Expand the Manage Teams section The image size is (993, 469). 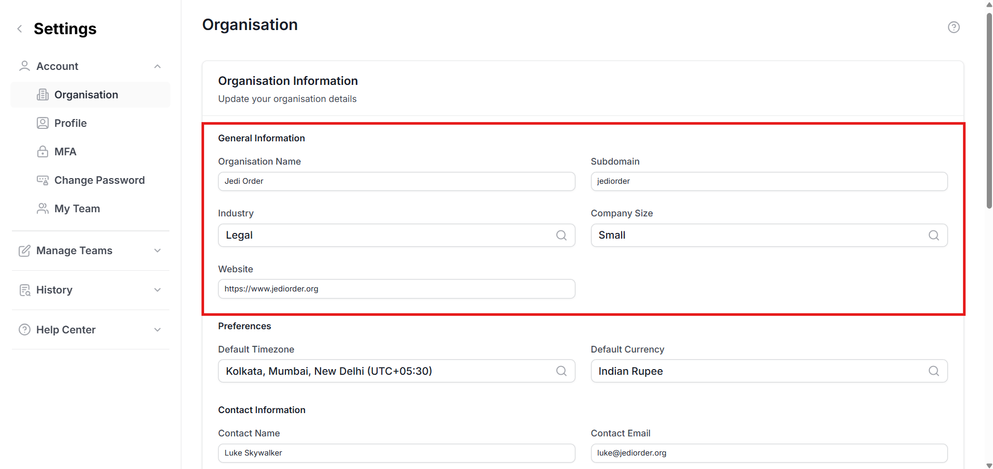pos(157,251)
